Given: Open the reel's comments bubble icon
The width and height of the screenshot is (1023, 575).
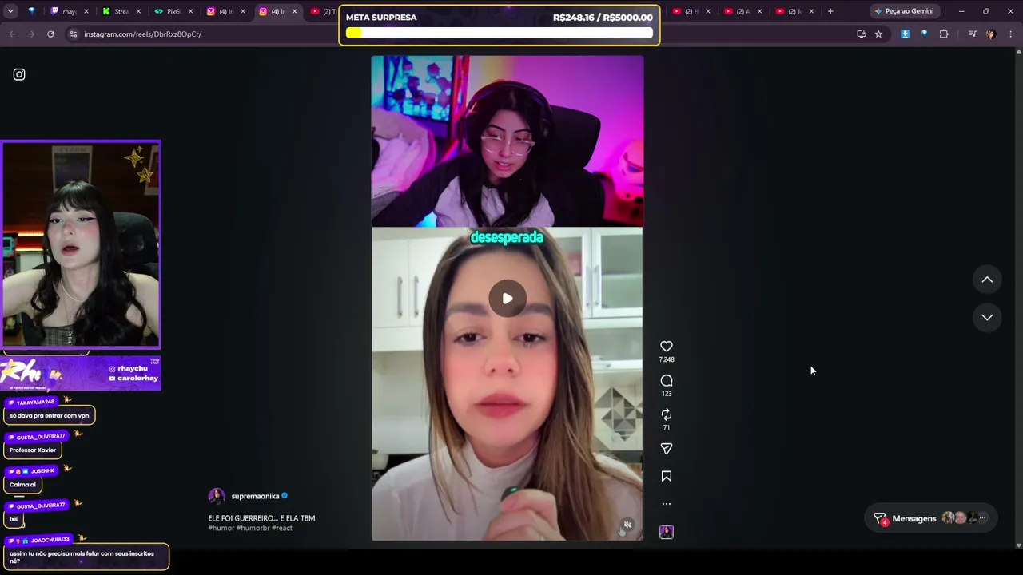Looking at the screenshot, I should 667,381.
